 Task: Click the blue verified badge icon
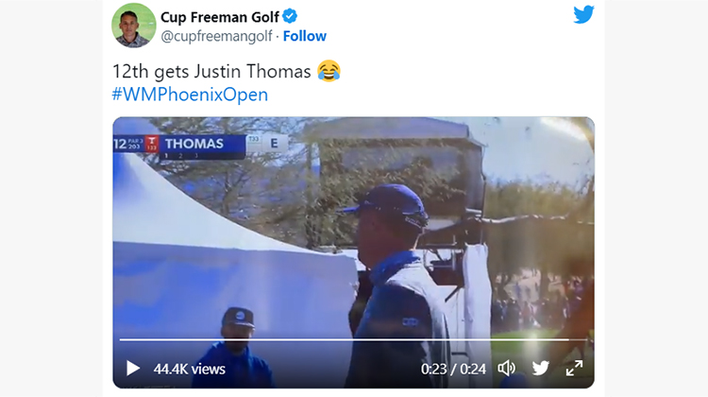290,16
